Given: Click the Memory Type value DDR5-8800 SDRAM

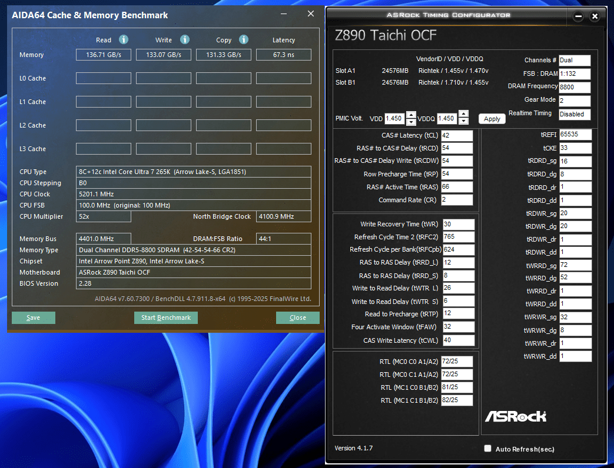Looking at the screenshot, I should [194, 250].
